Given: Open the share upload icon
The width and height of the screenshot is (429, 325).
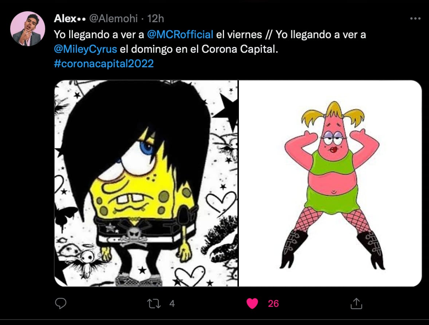Looking at the screenshot, I should tap(356, 304).
